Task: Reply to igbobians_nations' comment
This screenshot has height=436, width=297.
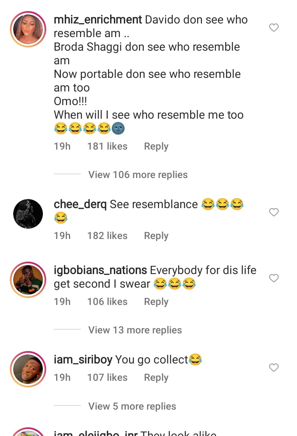Action: [156, 302]
